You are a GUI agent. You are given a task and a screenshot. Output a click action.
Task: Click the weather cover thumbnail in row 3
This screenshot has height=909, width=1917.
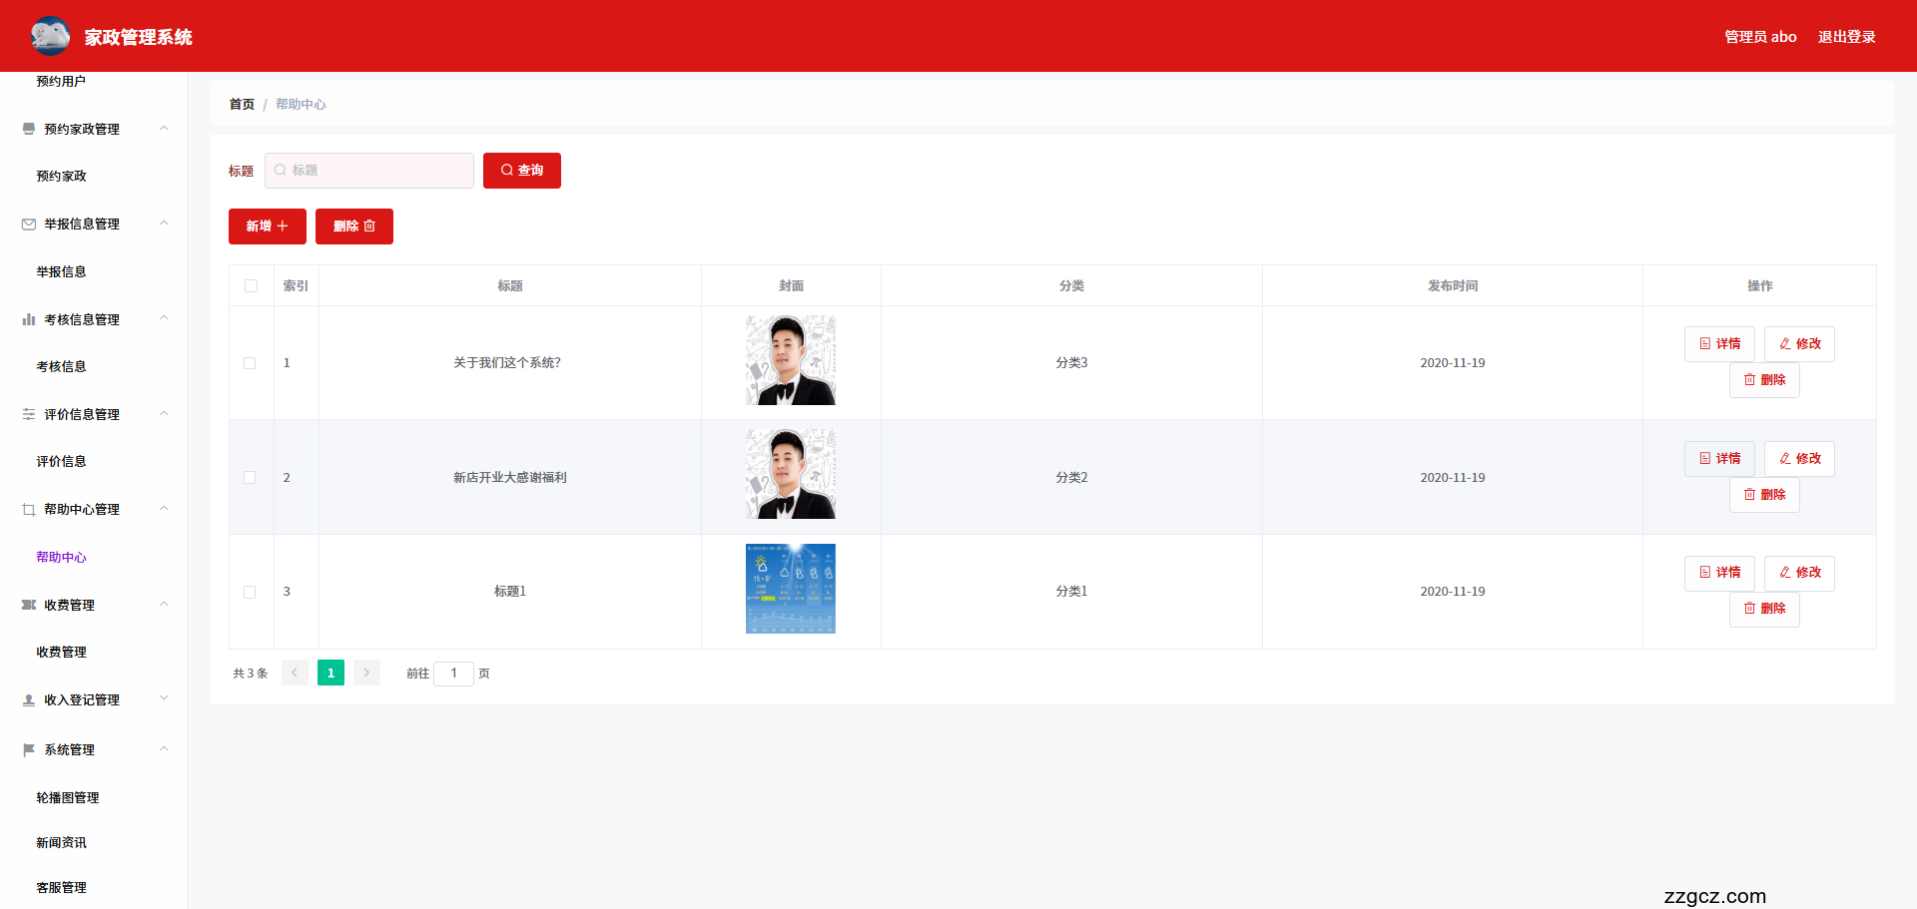point(790,589)
